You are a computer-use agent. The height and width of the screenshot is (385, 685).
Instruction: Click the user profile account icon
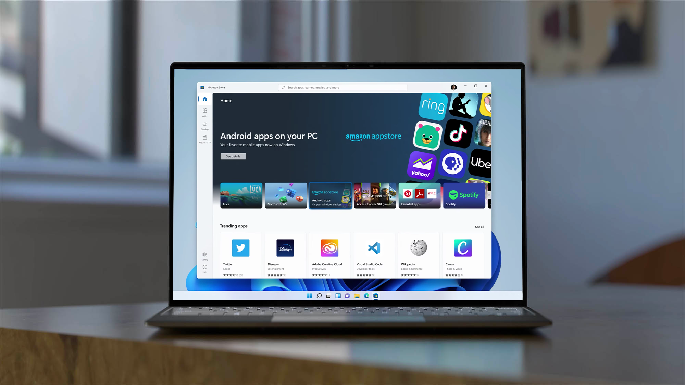point(453,87)
